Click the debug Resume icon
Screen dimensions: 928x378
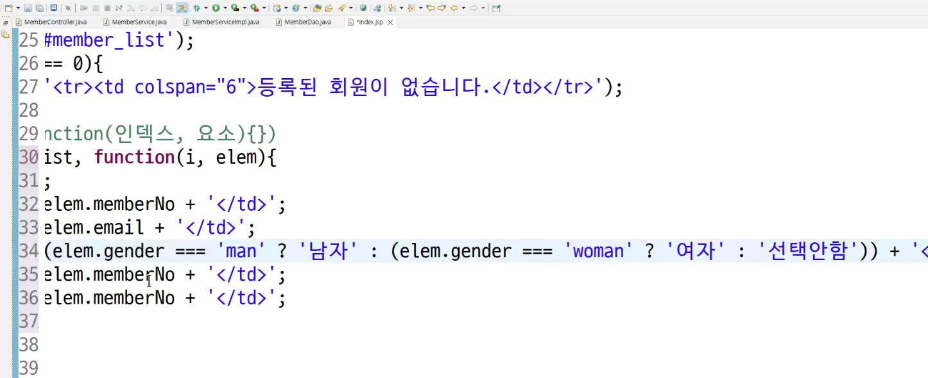[84, 8]
